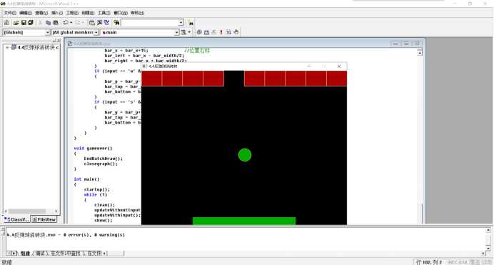Open the 编辑(E) menu
This screenshot has width=494, height=265.
[x=26, y=13]
